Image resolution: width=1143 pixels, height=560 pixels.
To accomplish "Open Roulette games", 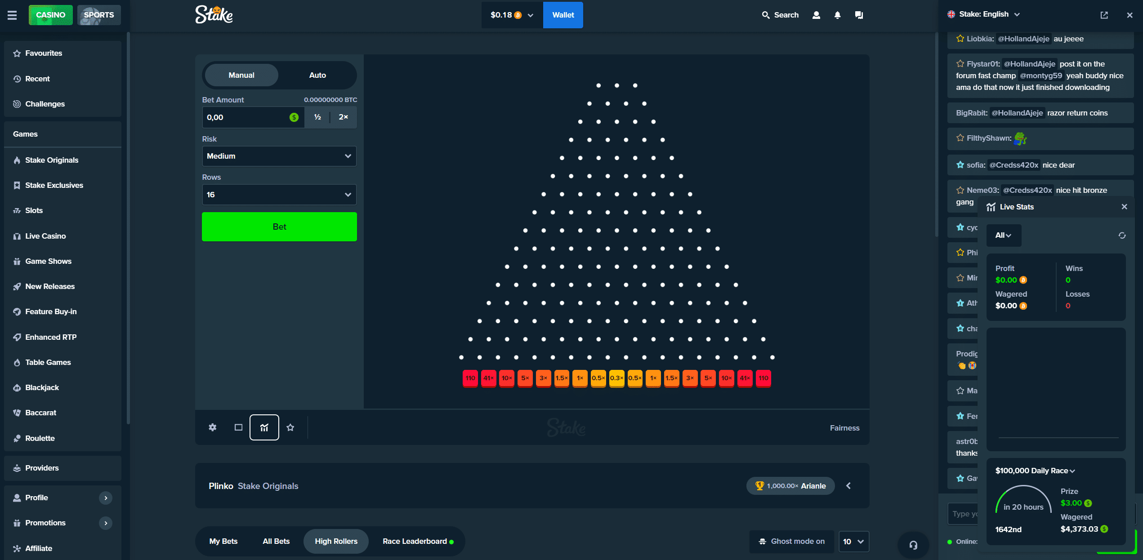I will coord(63,438).
